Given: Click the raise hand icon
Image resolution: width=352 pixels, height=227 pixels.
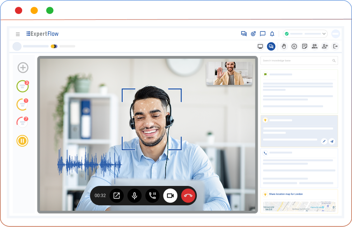Looking at the screenshot, I should (284, 46).
